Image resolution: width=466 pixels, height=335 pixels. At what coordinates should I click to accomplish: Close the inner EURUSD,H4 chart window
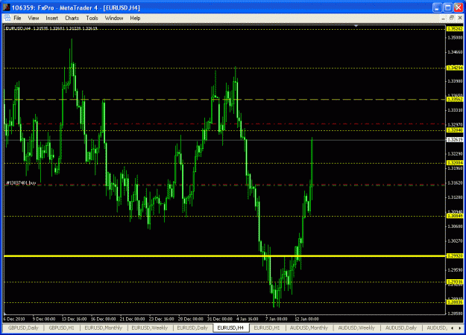[x=460, y=18]
